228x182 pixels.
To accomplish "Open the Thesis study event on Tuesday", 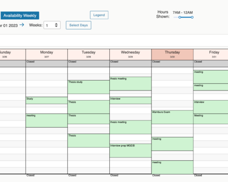I will [x=88, y=87].
